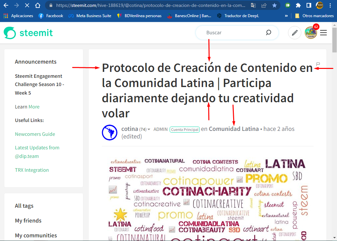Open Latest Updates from @dip.team link
This screenshot has width=337, height=241.
(x=37, y=152)
